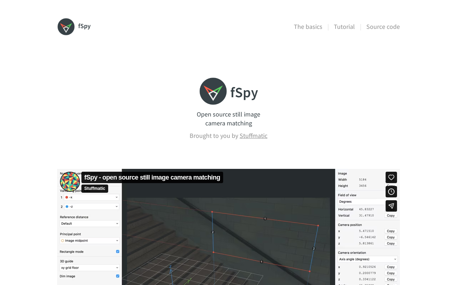Screen dimensions: 457x285
Task: Toggle the Rectangle mode checkbox
Action: [118, 252]
